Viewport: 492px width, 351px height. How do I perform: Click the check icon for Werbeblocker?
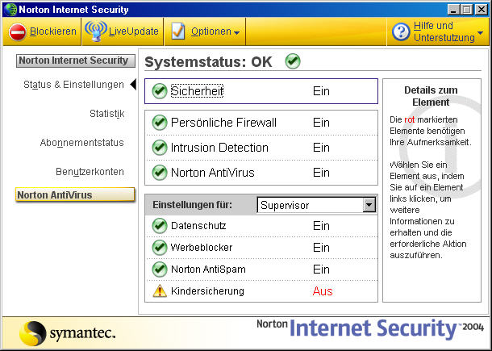160,248
